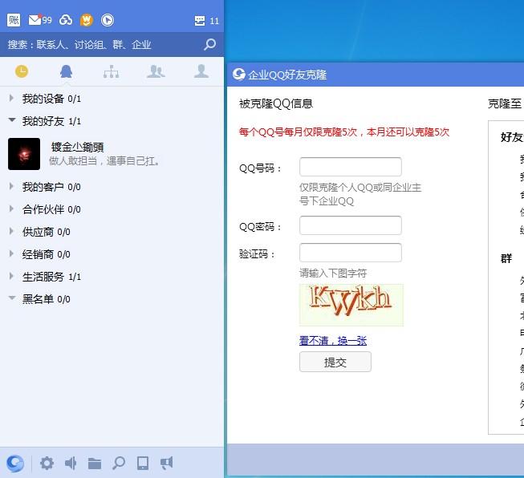Click the megaphone announcement icon in bottom bar
The height and width of the screenshot is (478, 524).
point(166,463)
